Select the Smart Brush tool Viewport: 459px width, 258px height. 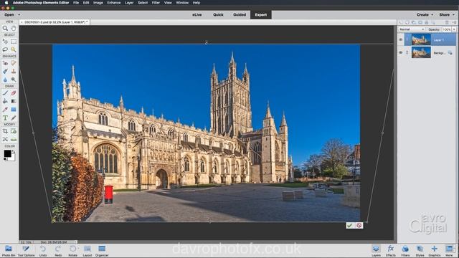5,71
